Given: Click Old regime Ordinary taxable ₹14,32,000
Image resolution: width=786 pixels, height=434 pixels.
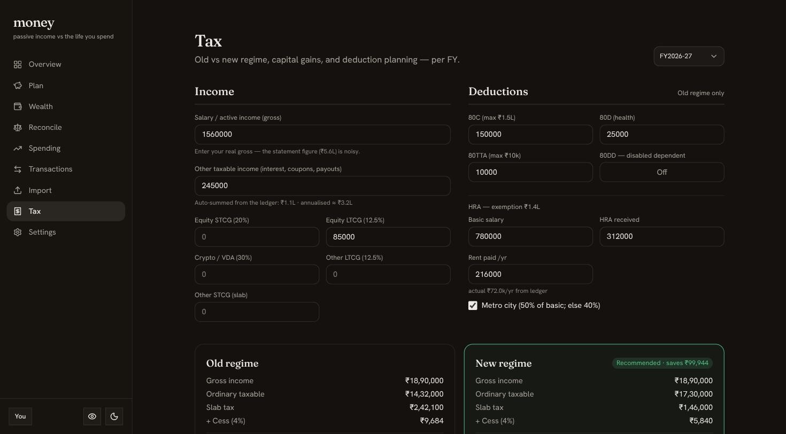Looking at the screenshot, I should (424, 394).
